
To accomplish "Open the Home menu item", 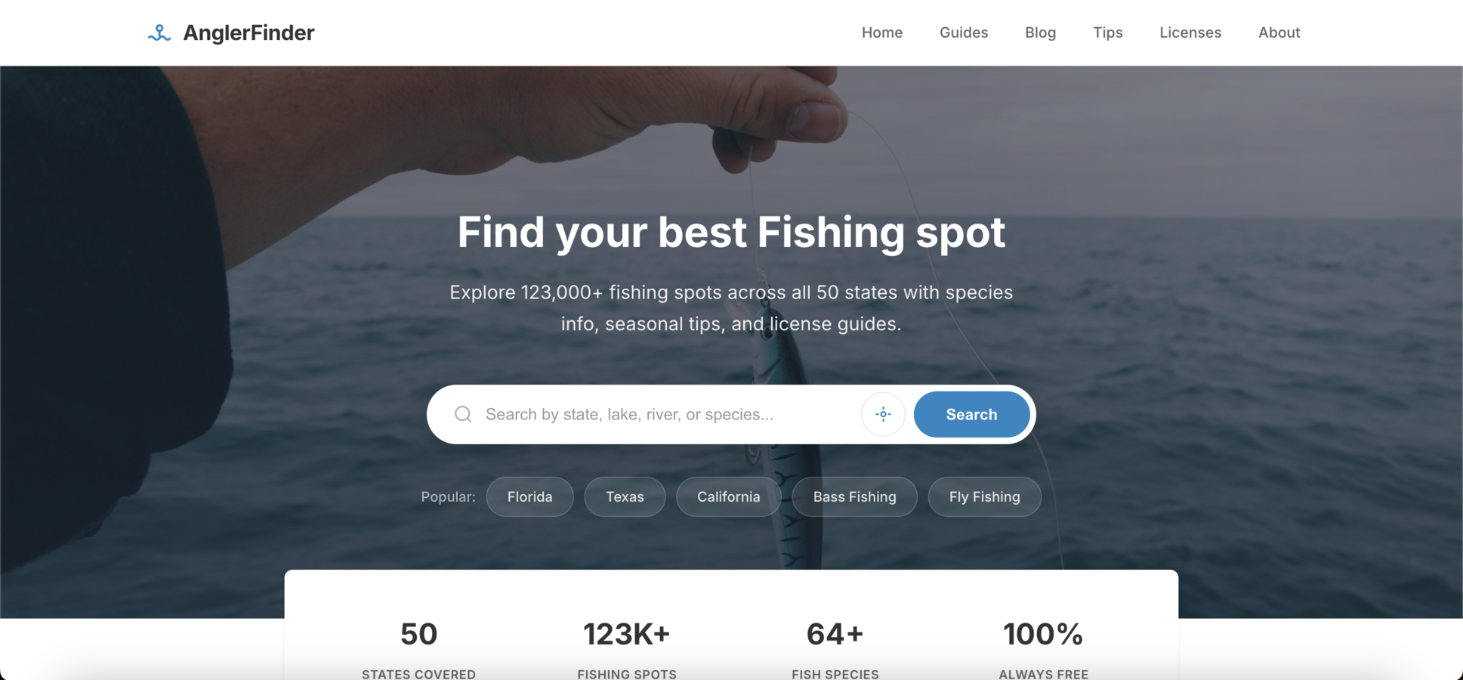I will 882,32.
